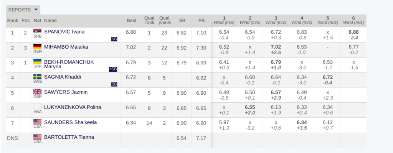
Task: Open athlete profile for MIHAMBO Malaika
Action: click(x=66, y=47)
